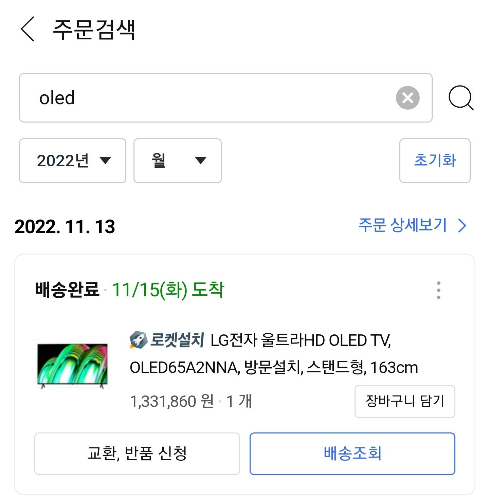Screen dimensions: 489x500
Task: Request exchange via 교환, 반품 신청
Action: (137, 453)
